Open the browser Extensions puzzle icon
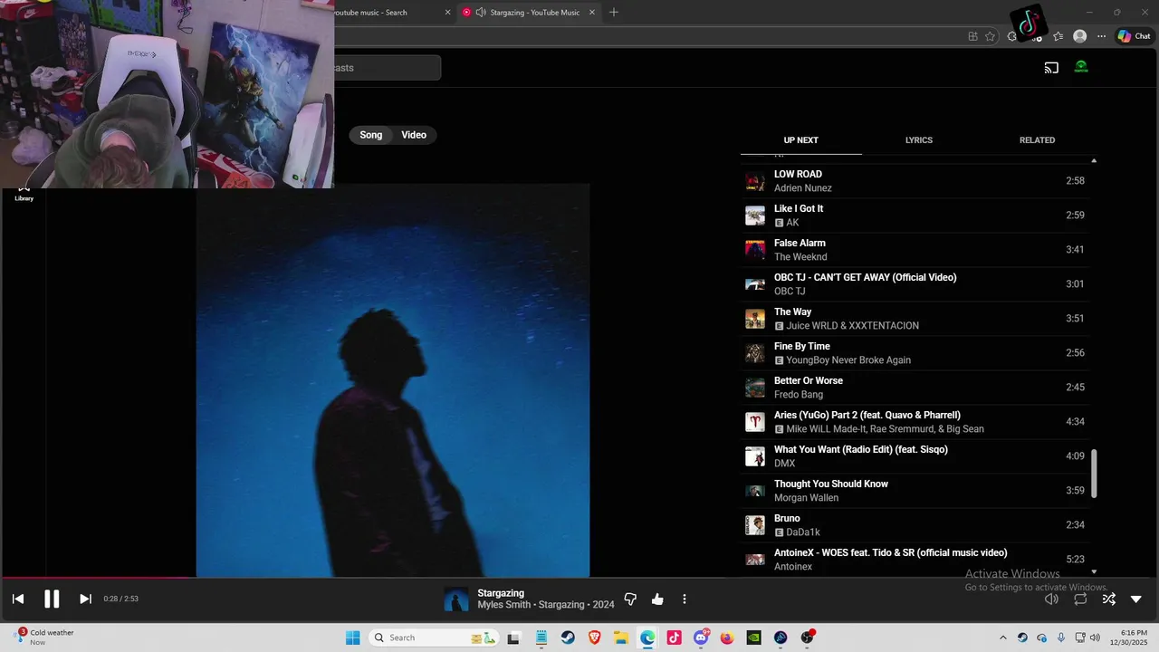The image size is (1159, 652). coord(1012,37)
